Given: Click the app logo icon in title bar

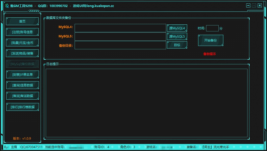Looking at the screenshot, I should pyautogui.click(x=7, y=6).
